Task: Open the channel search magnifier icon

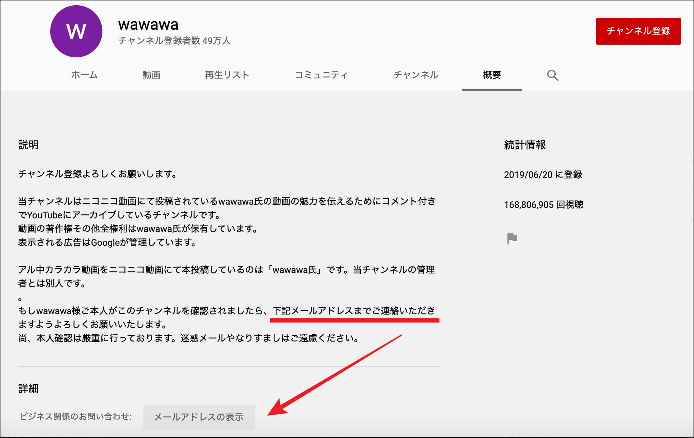Action: click(552, 75)
